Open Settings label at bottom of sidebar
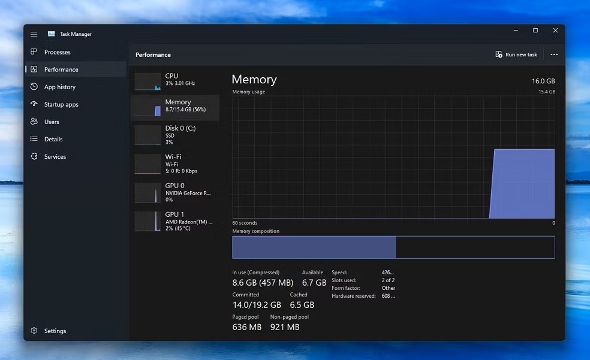590x360 pixels. click(55, 331)
